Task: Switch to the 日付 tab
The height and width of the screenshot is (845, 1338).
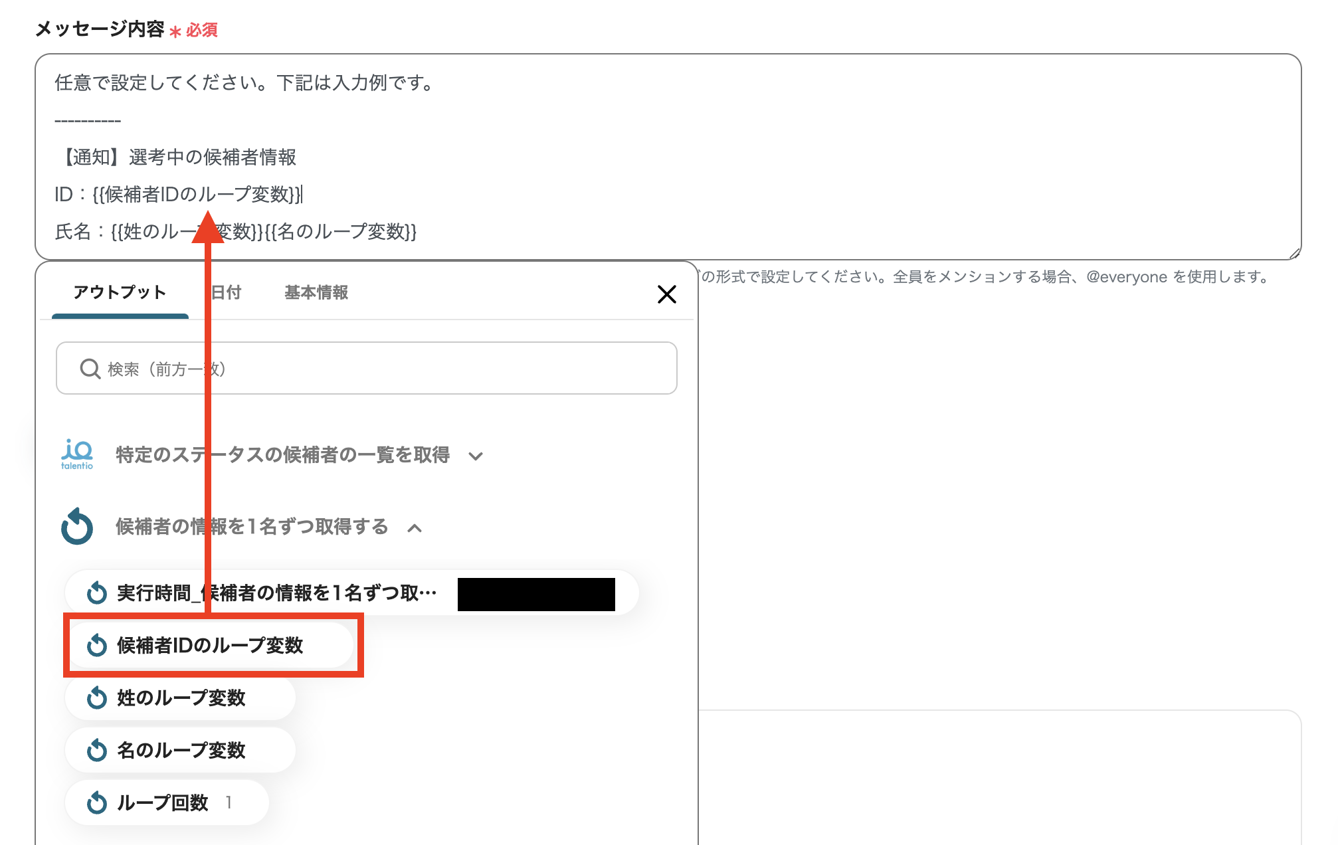Action: point(225,292)
